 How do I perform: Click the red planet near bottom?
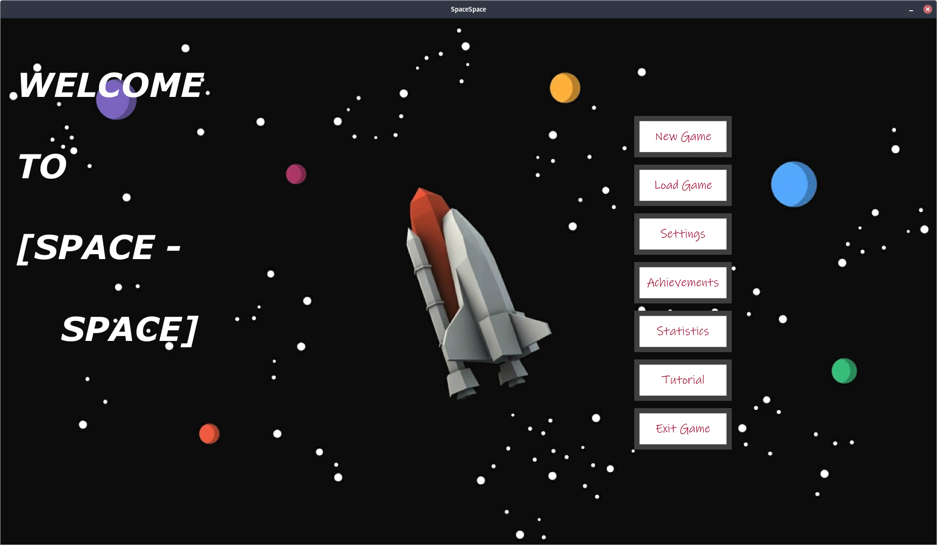click(209, 433)
